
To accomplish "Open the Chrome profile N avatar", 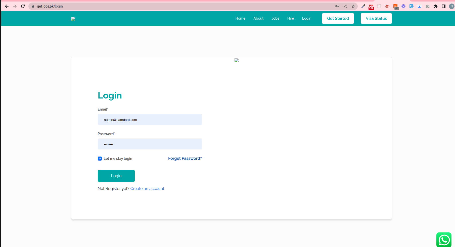I will (x=451, y=6).
